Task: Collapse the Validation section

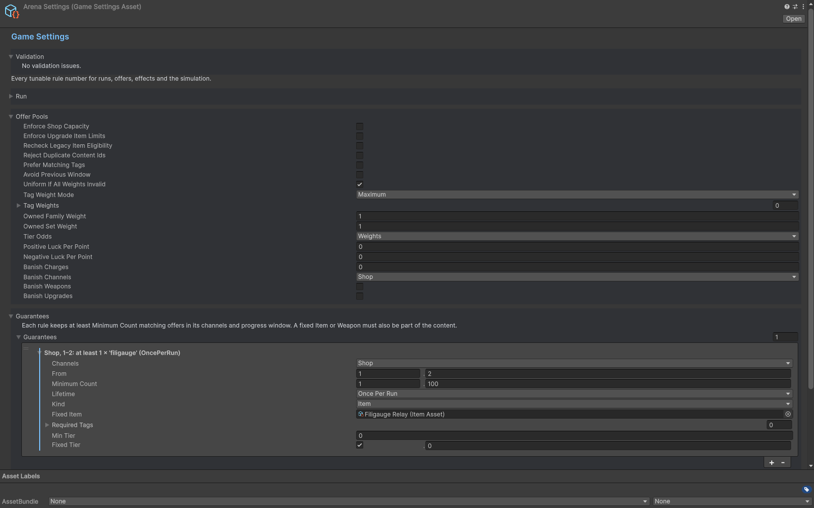Action: coord(11,56)
